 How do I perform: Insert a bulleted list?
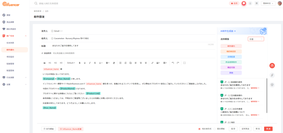[x=120, y=63]
